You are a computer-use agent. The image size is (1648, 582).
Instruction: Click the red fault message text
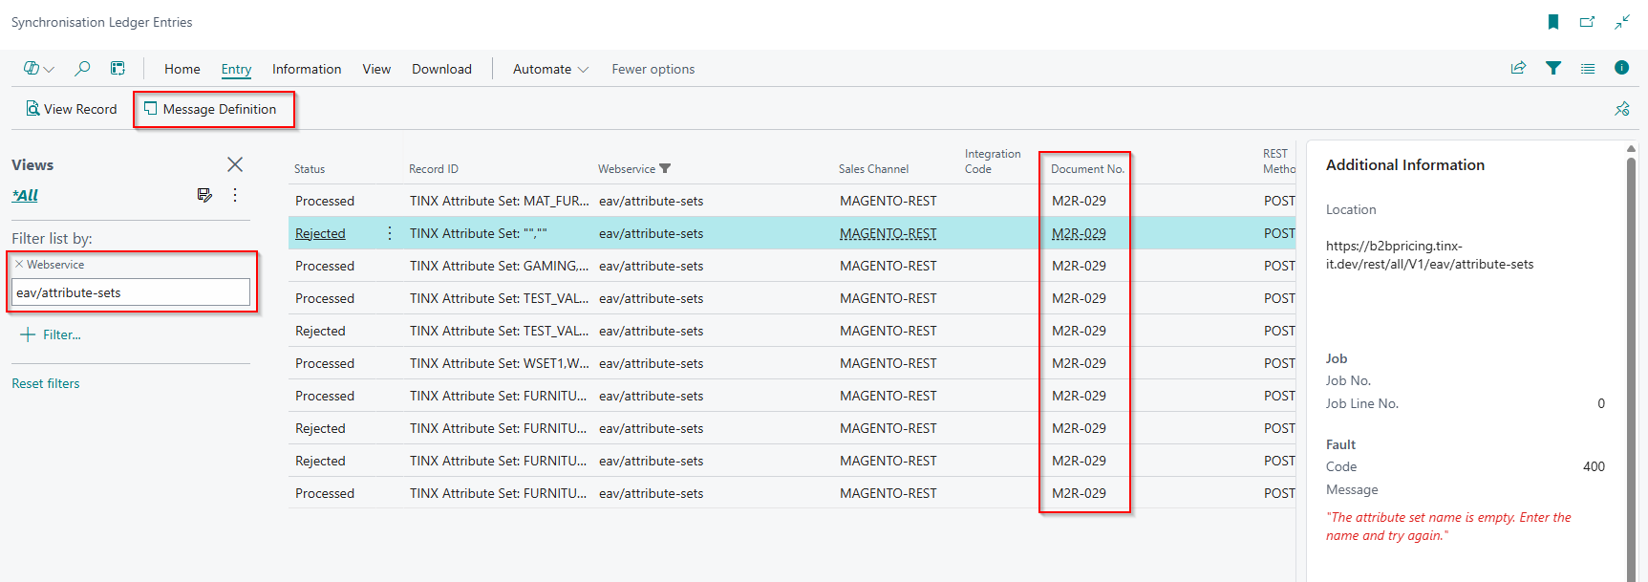[1448, 527]
